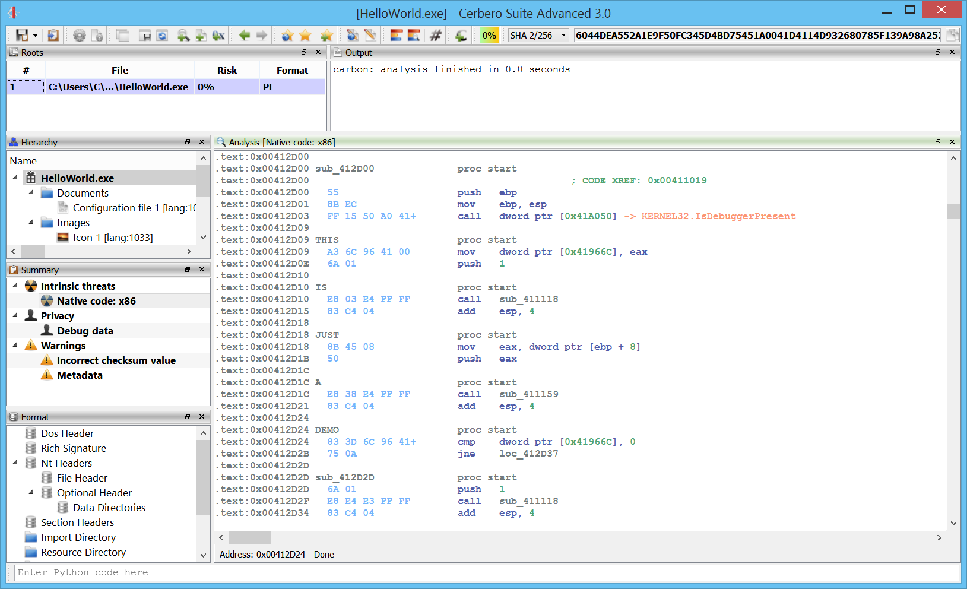Open settings via the gear toolbar icon
This screenshot has height=589, width=967.
79,35
